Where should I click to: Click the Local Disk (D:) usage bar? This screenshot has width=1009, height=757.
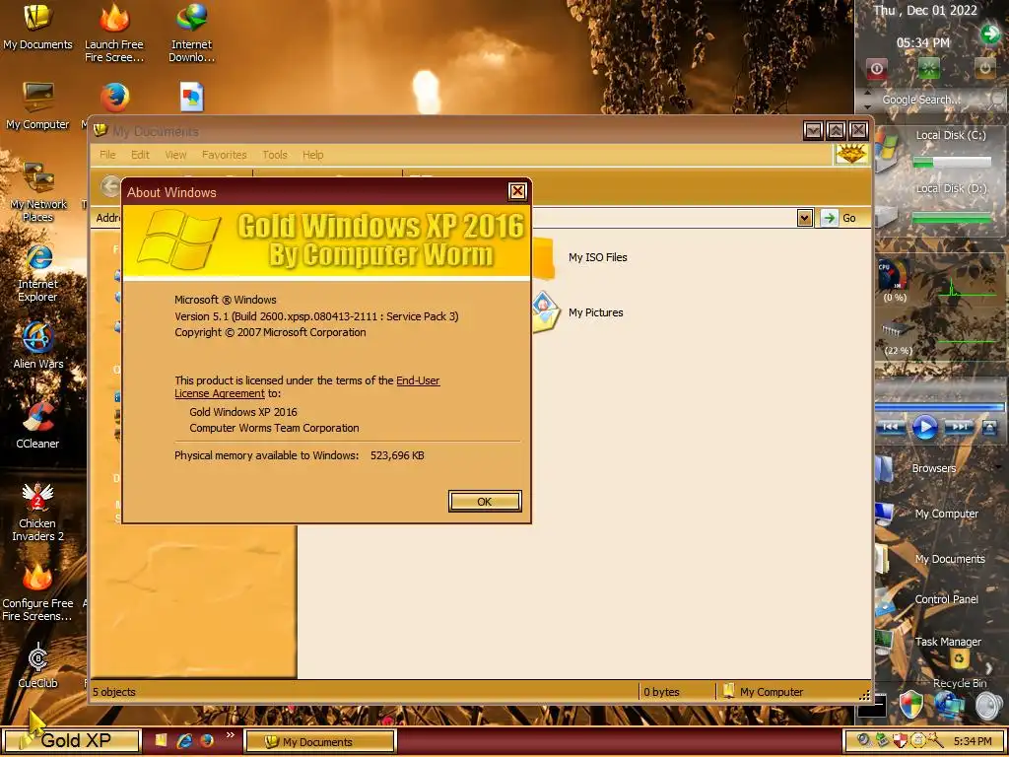point(953,218)
